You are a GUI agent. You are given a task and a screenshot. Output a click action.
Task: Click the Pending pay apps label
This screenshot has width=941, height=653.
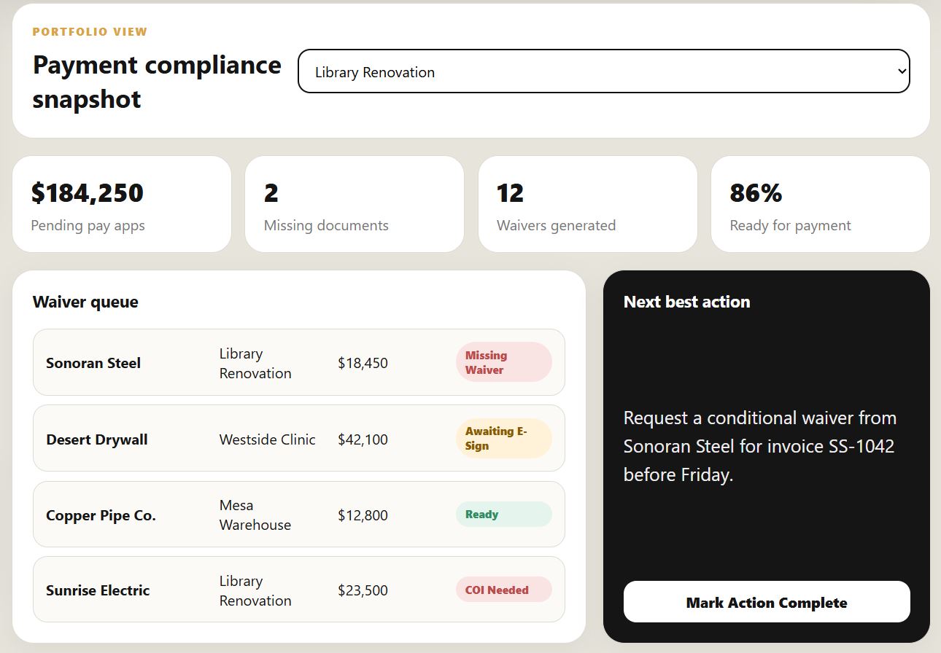tap(88, 225)
